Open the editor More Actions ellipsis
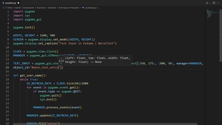The height and width of the screenshot is (125, 222). 218,3
